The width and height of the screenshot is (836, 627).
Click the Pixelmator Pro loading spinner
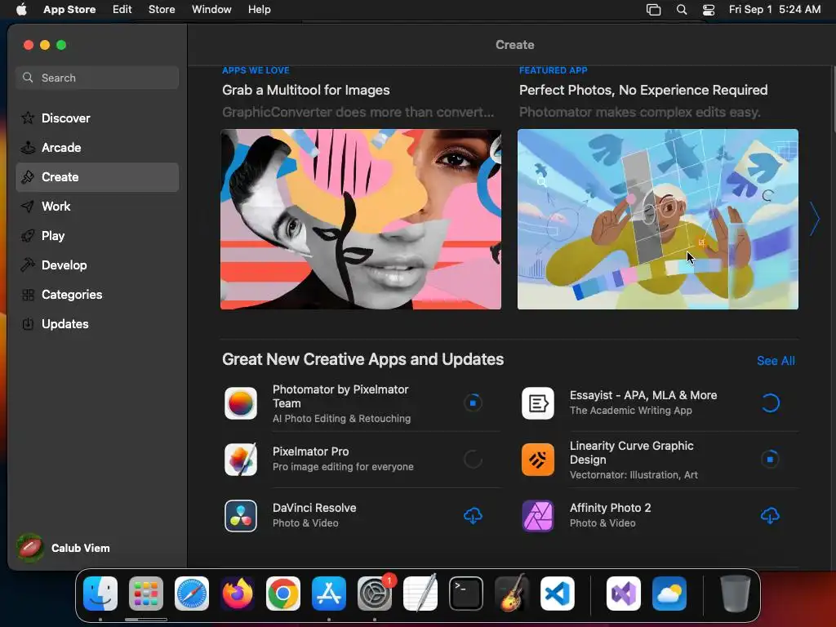coord(473,459)
